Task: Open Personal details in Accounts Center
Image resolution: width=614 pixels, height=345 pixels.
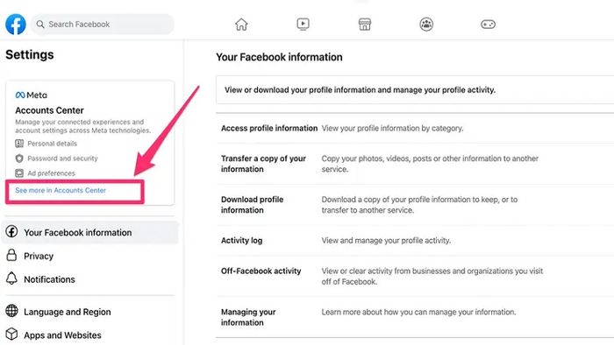Action: coord(46,144)
